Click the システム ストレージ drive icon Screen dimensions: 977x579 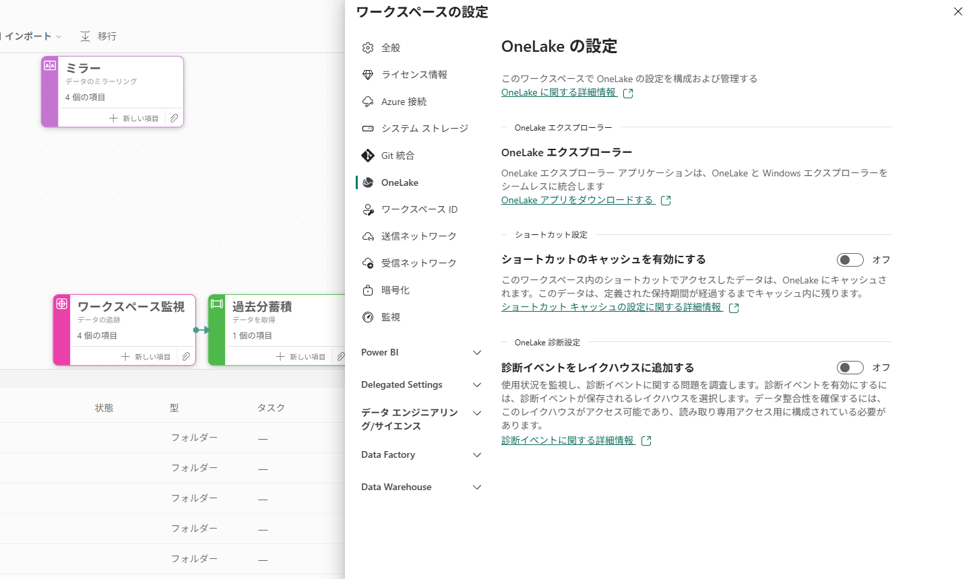[x=368, y=129]
